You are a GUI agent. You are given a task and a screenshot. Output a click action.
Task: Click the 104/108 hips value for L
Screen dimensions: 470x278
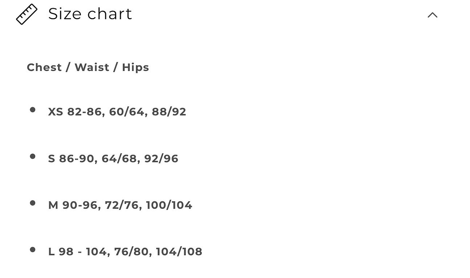179,252
